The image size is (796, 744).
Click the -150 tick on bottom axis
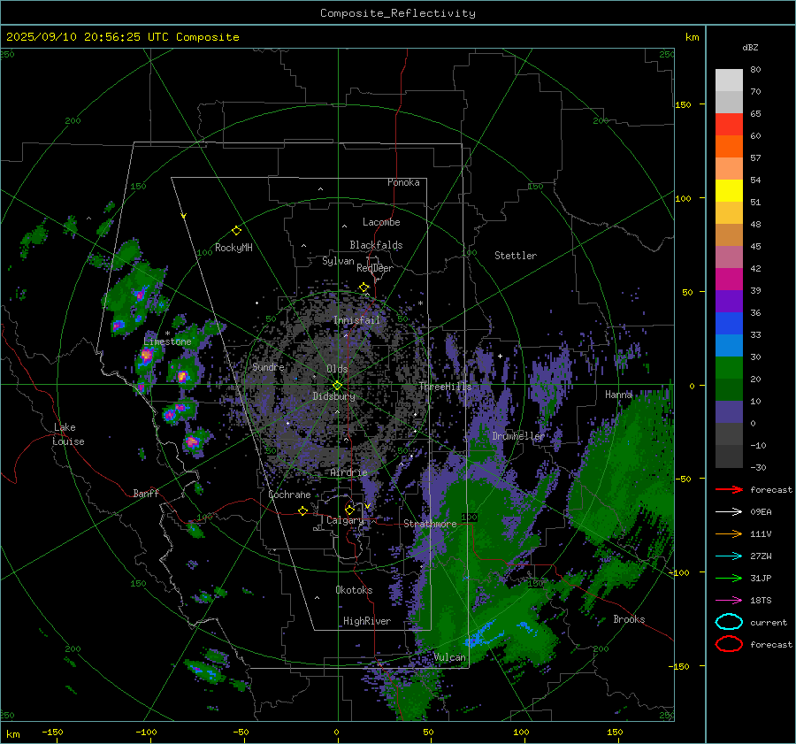pyautogui.click(x=52, y=732)
